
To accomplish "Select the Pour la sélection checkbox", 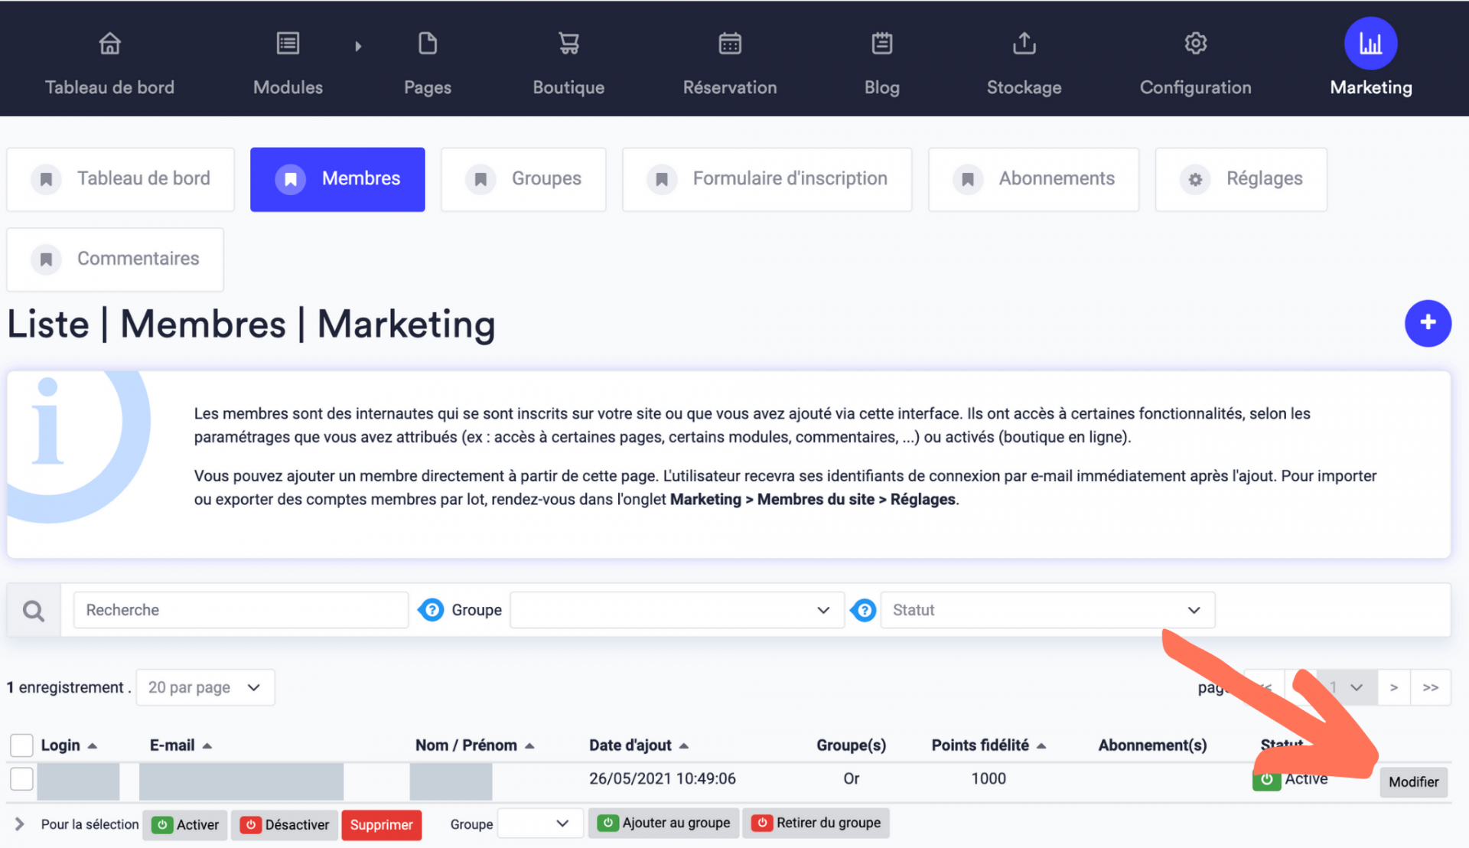I will 22,745.
